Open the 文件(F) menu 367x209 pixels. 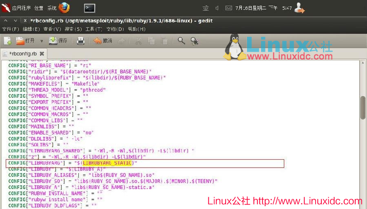[11, 29]
